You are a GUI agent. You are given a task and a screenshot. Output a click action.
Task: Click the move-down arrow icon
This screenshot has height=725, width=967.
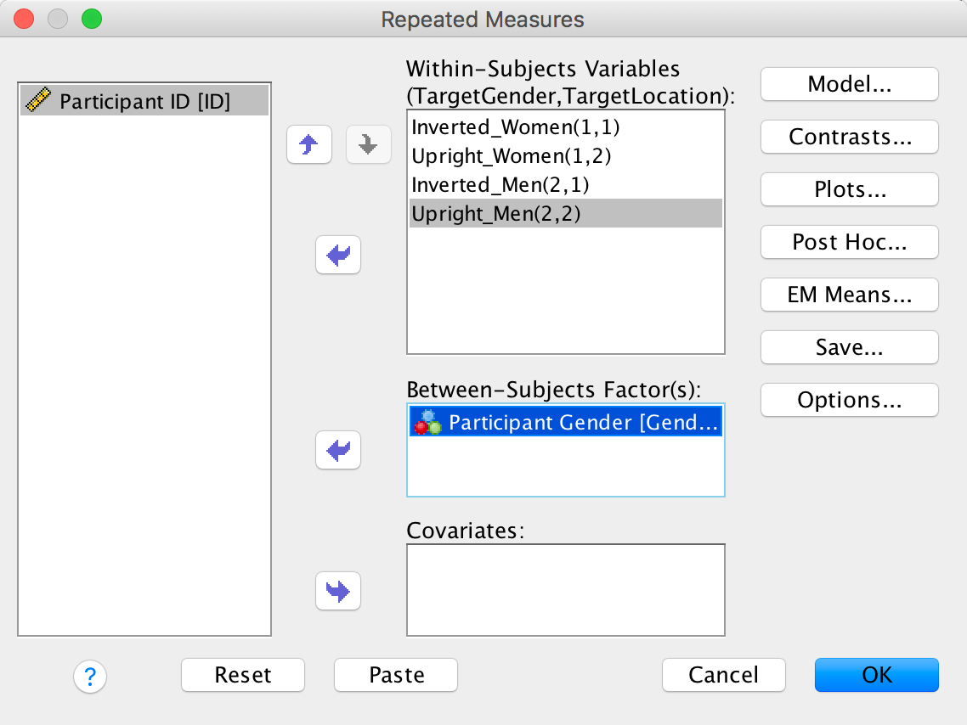(x=368, y=145)
